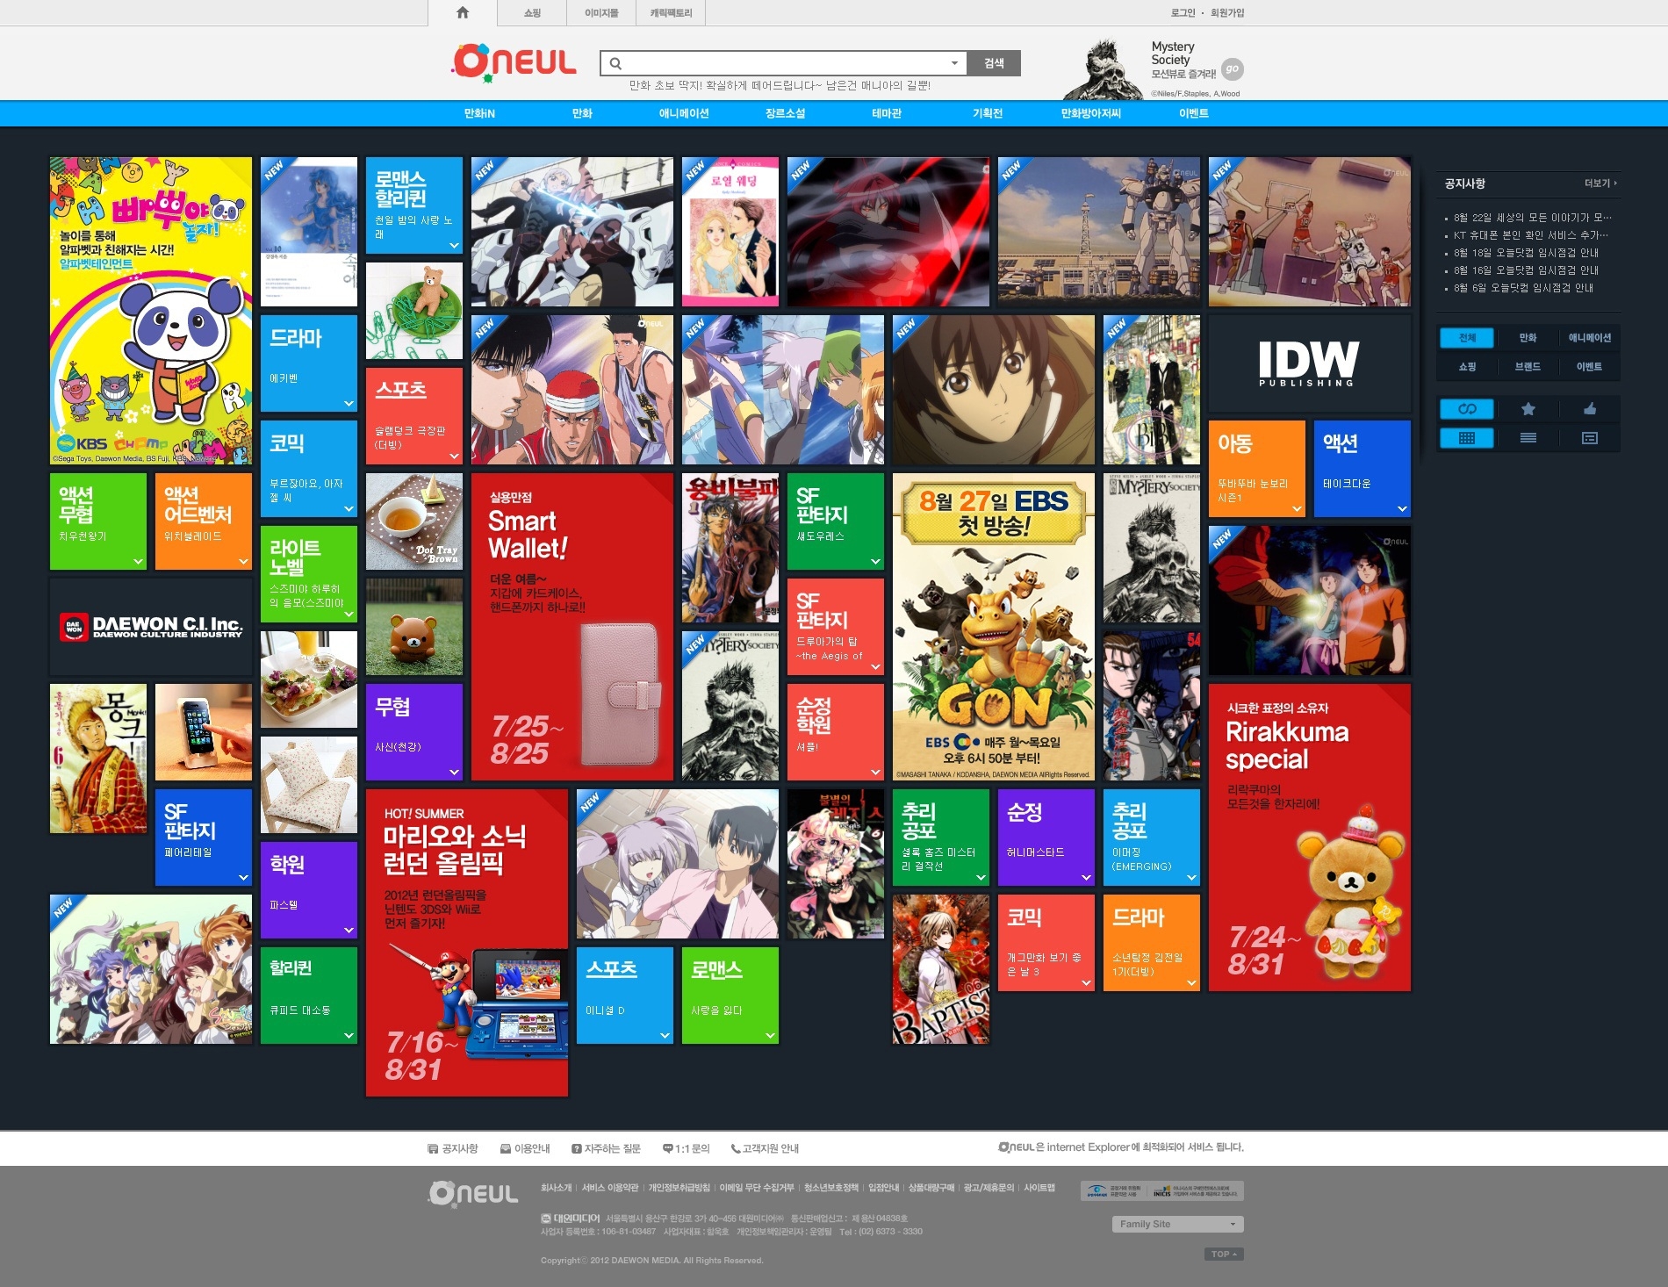The image size is (1668, 1287).
Task: Select the grid view toggle
Action: [x=1467, y=438]
